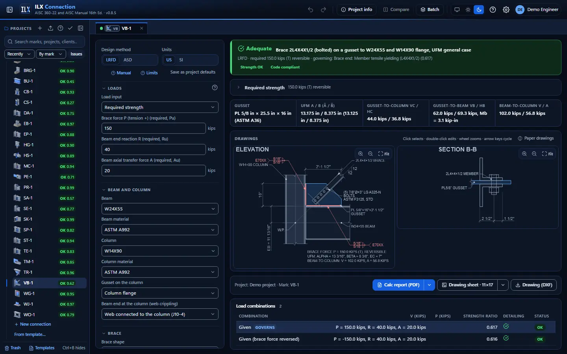Switch units to SI

181,60
